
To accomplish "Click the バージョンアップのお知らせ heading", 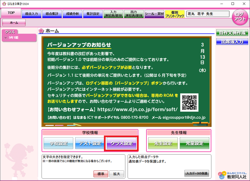I will [x=79, y=45].
